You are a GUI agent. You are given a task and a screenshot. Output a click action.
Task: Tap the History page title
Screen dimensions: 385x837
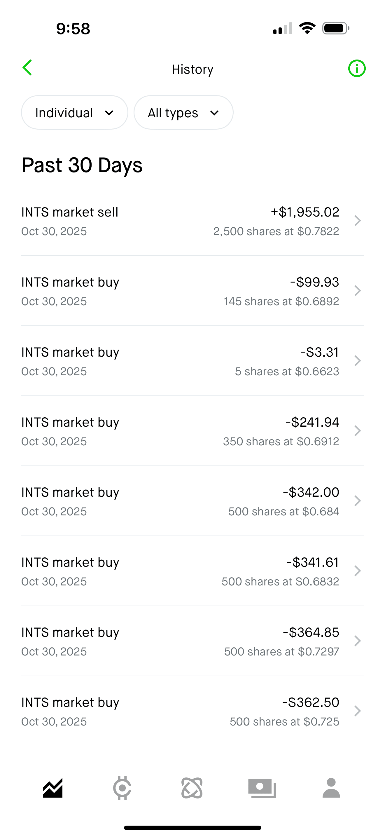(x=192, y=69)
